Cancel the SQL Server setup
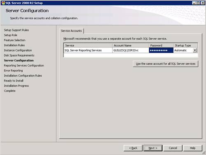Screen dimensions: 206x155 pos(173,148)
